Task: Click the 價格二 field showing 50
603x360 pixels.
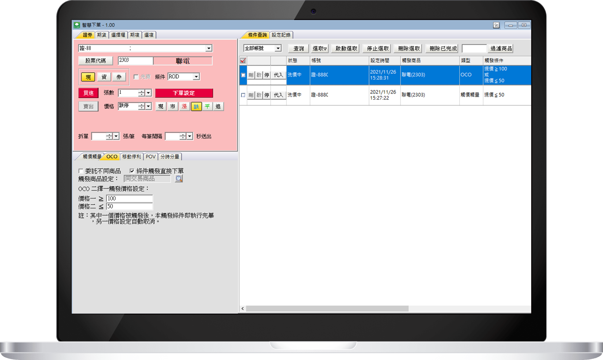Action: point(129,206)
